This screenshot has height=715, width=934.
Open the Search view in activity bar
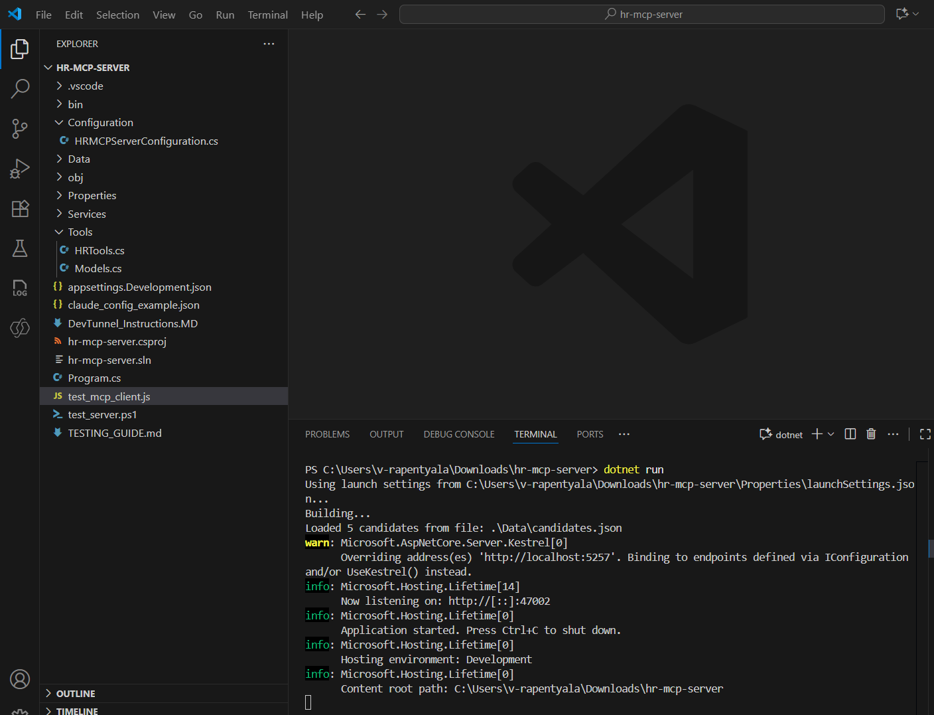point(20,88)
